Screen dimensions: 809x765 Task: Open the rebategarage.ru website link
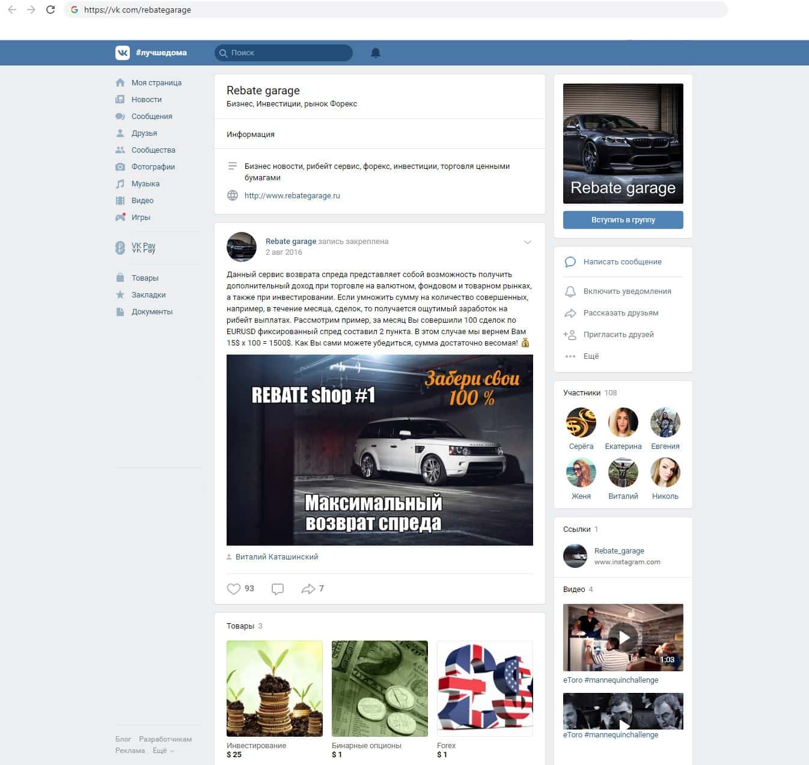click(x=292, y=196)
